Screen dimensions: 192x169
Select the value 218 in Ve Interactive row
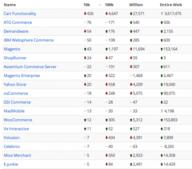(167, 129)
